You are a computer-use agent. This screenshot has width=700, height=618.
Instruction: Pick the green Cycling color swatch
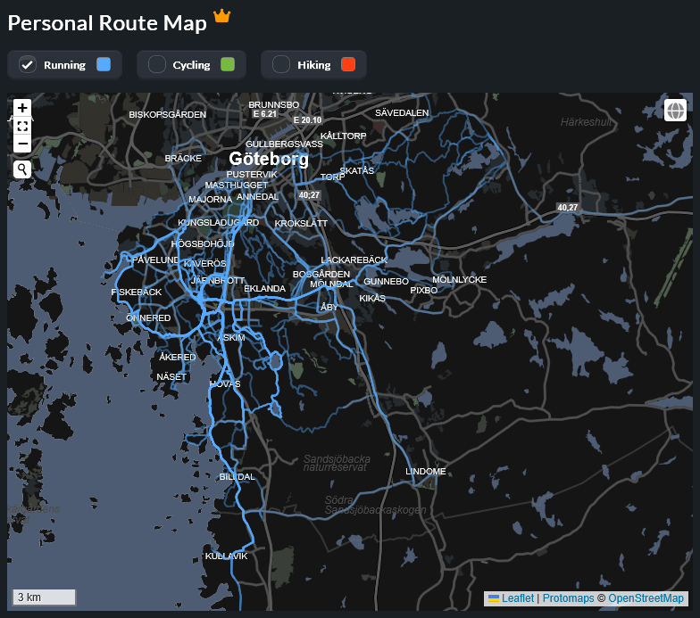pos(228,64)
